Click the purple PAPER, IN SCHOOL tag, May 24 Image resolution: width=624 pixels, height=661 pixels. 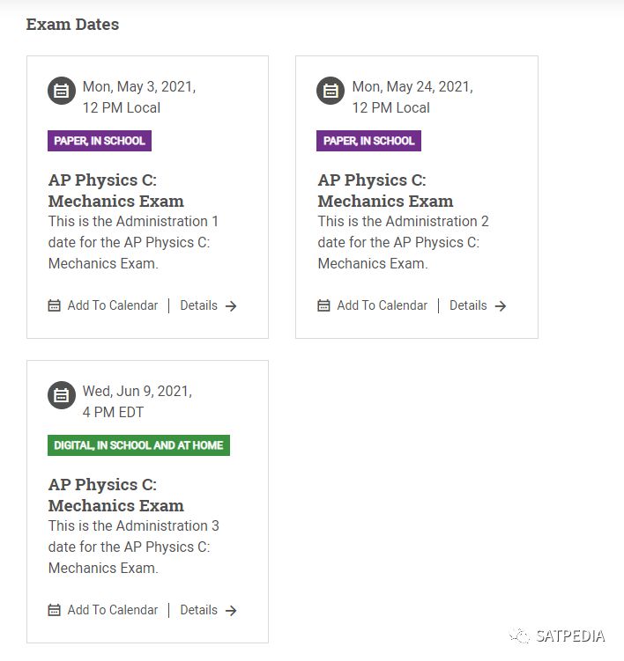[368, 141]
